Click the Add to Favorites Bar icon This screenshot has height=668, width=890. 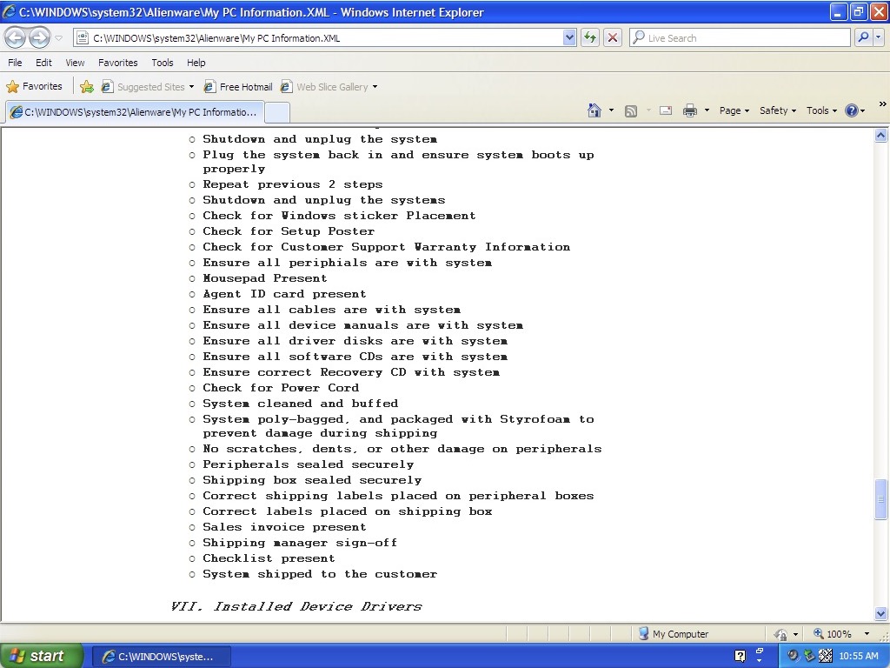[x=87, y=87]
